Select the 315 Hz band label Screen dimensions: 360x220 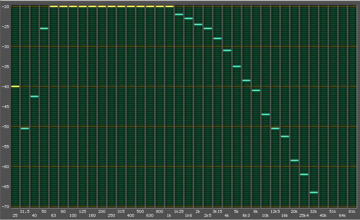tap(121, 212)
